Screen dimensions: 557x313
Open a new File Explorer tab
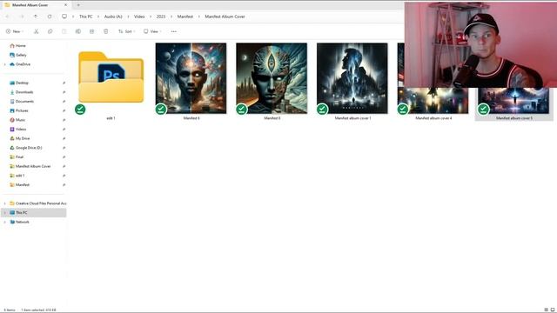[78, 5]
